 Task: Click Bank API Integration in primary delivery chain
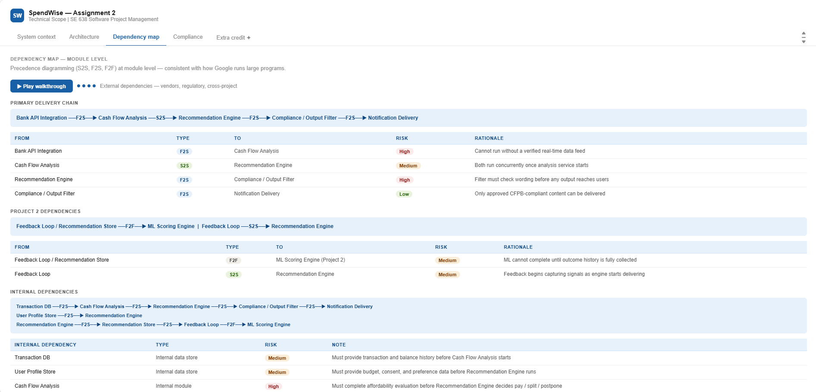[42, 118]
